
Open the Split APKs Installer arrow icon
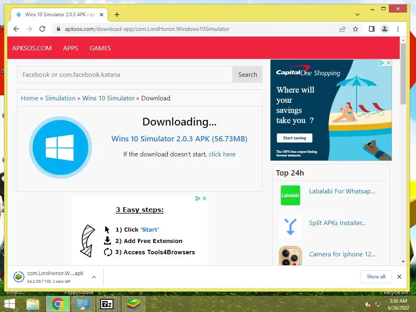(x=290, y=227)
